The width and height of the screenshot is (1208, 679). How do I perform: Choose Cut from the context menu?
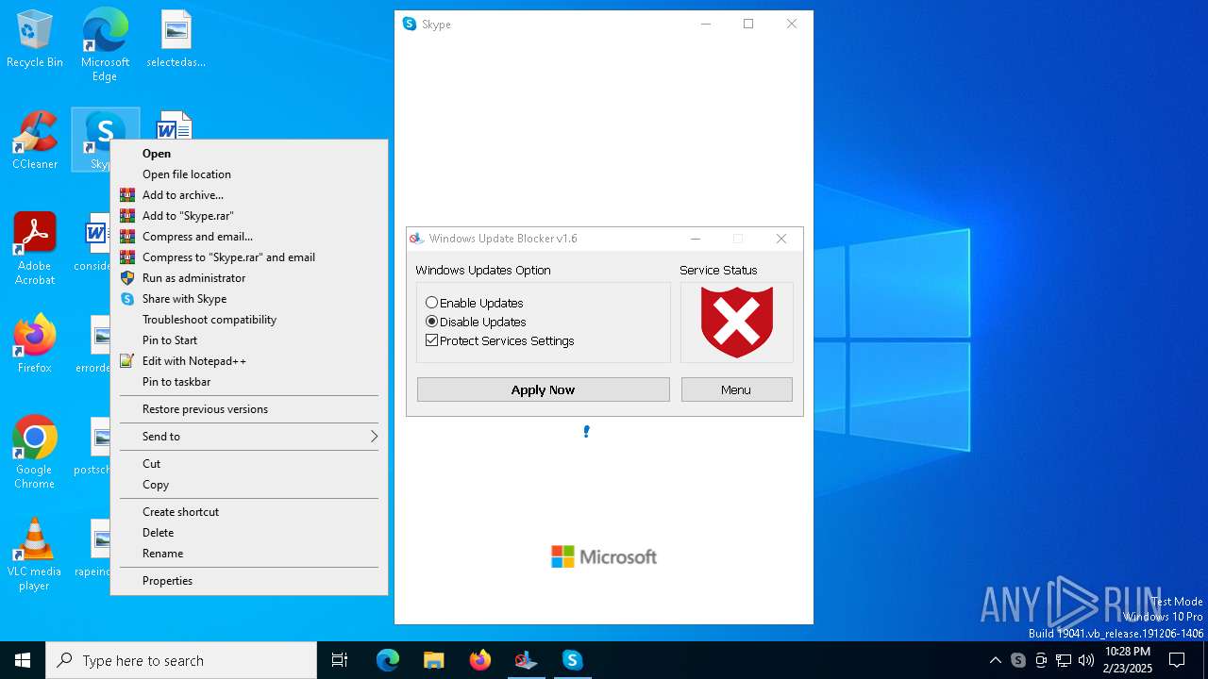coord(249,464)
